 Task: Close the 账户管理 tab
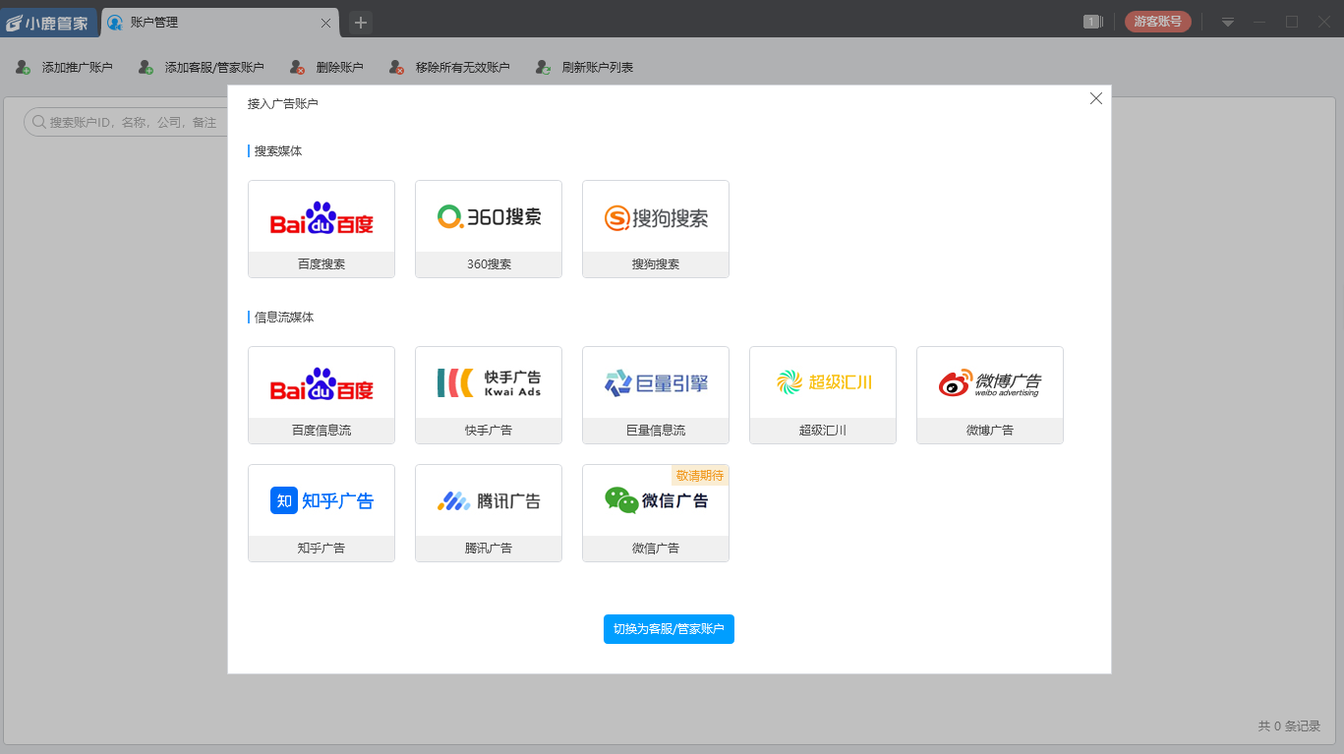coord(326,23)
